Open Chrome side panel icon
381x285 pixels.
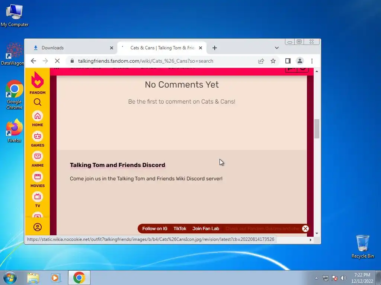coord(288,61)
